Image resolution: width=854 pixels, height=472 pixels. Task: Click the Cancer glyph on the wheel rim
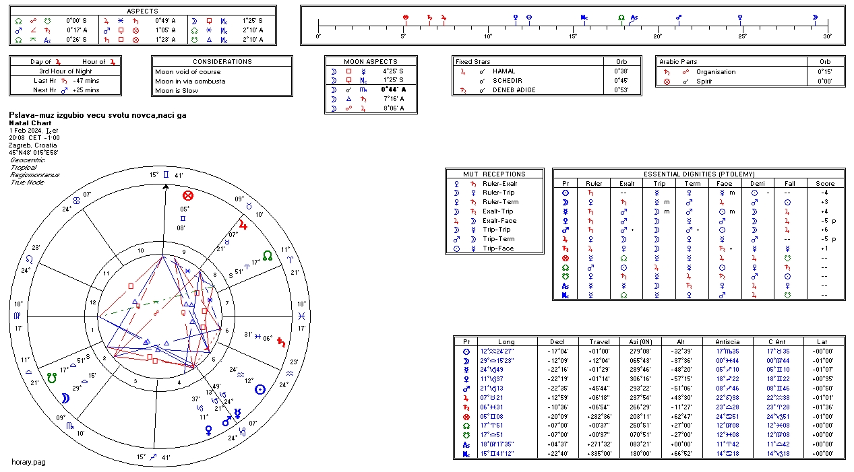coord(77,201)
